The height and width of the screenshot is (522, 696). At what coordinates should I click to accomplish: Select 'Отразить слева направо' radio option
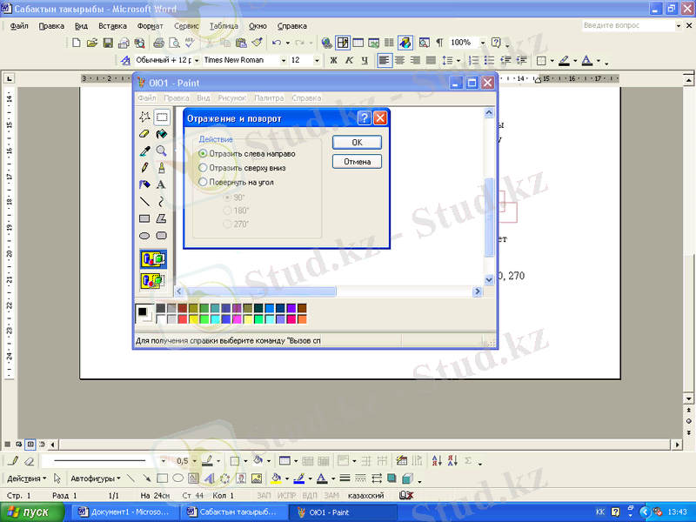(204, 153)
